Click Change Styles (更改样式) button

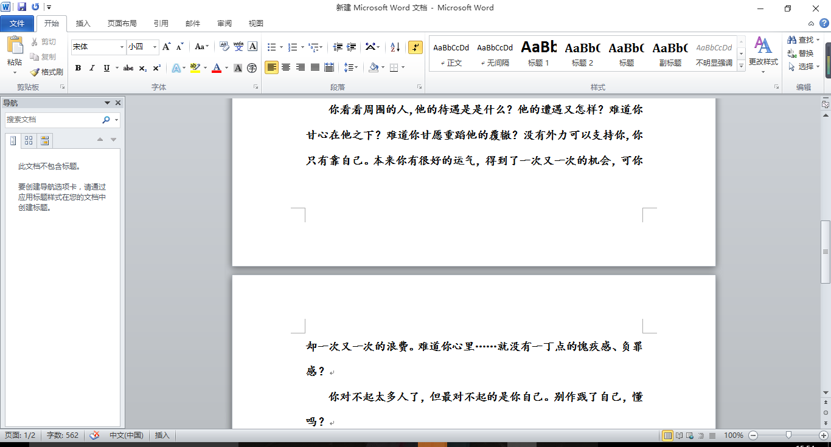click(763, 55)
